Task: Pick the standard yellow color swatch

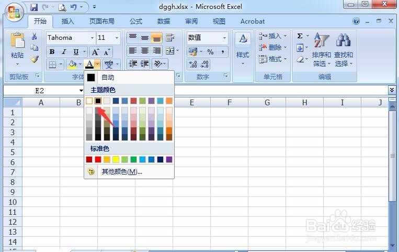Action: point(116,159)
